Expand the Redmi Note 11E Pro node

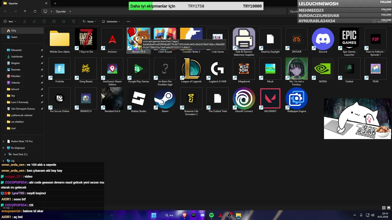pyautogui.click(x=3, y=141)
